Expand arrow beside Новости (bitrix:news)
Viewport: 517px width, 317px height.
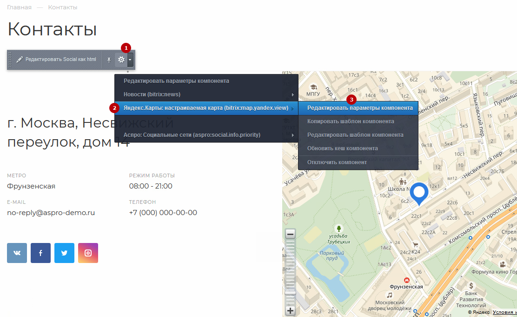coord(292,95)
